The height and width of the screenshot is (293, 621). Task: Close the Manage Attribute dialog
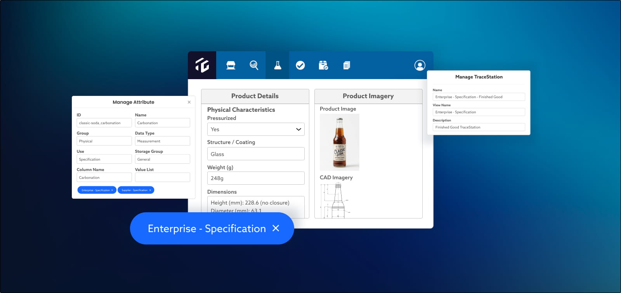coord(189,102)
